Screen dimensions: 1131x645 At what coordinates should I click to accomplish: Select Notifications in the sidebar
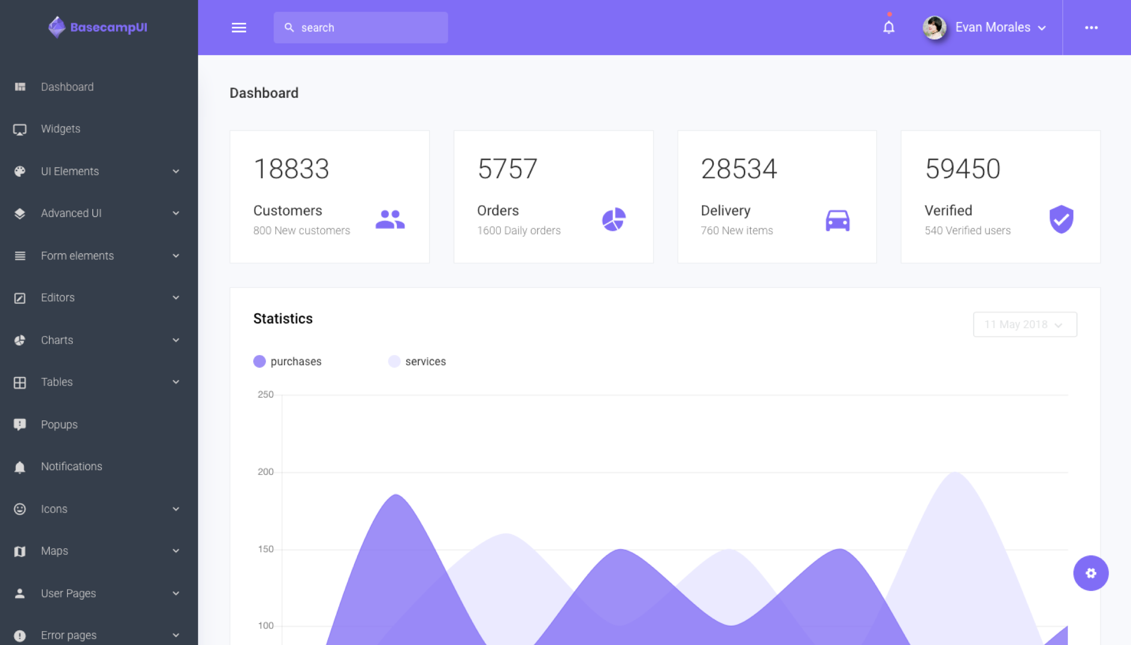[71, 466]
